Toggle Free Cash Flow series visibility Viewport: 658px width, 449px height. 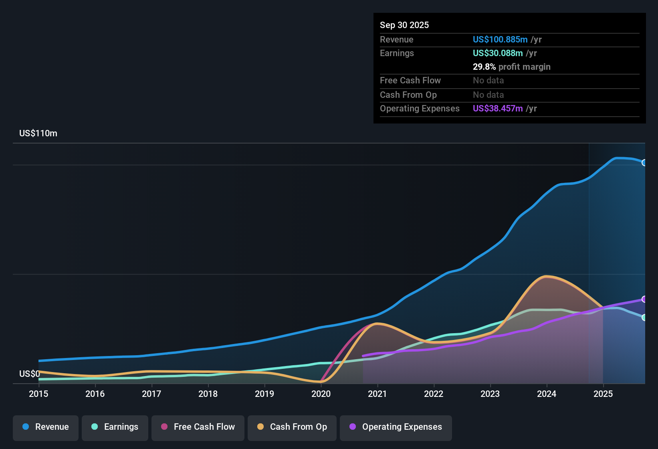[198, 428]
